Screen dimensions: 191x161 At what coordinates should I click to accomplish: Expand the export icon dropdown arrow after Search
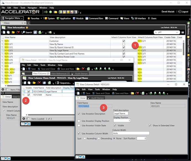pos(43,32)
